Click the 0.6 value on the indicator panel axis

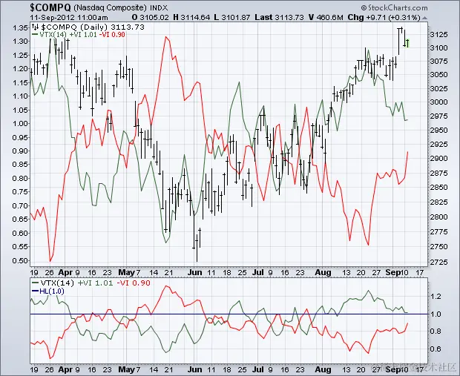436,349
